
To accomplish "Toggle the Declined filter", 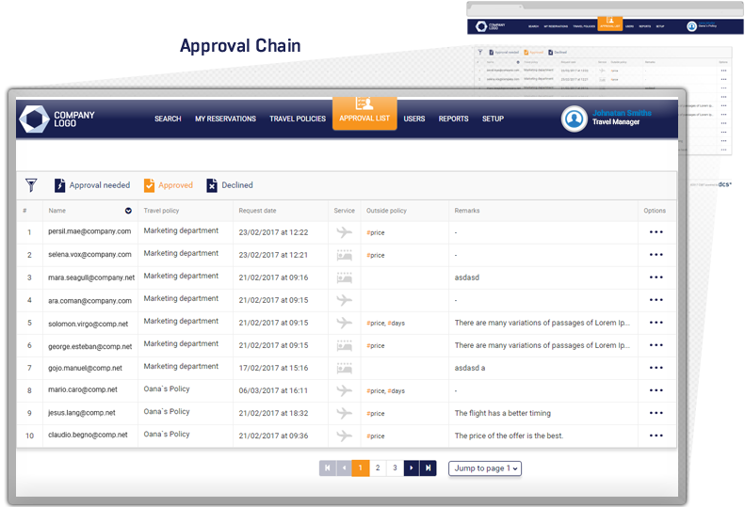I will [230, 185].
